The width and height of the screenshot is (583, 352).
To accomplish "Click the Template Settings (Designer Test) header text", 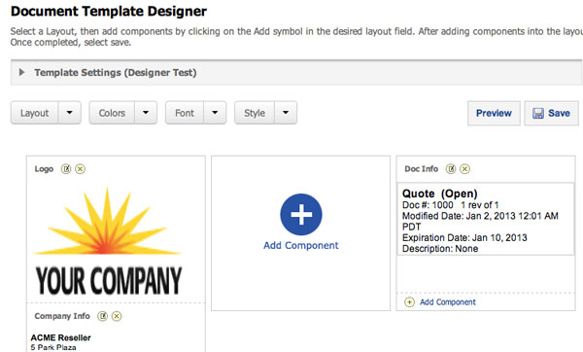I will coord(116,73).
